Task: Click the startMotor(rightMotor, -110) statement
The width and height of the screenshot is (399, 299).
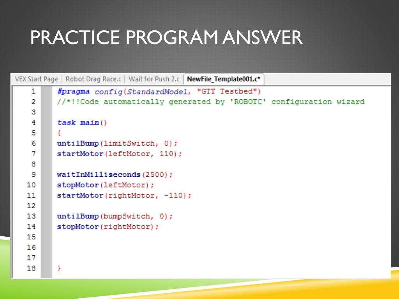Action: pyautogui.click(x=124, y=196)
